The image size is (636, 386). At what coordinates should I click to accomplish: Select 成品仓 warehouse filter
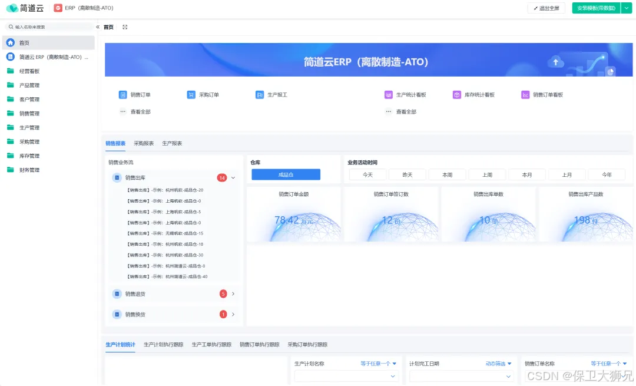[x=286, y=174]
